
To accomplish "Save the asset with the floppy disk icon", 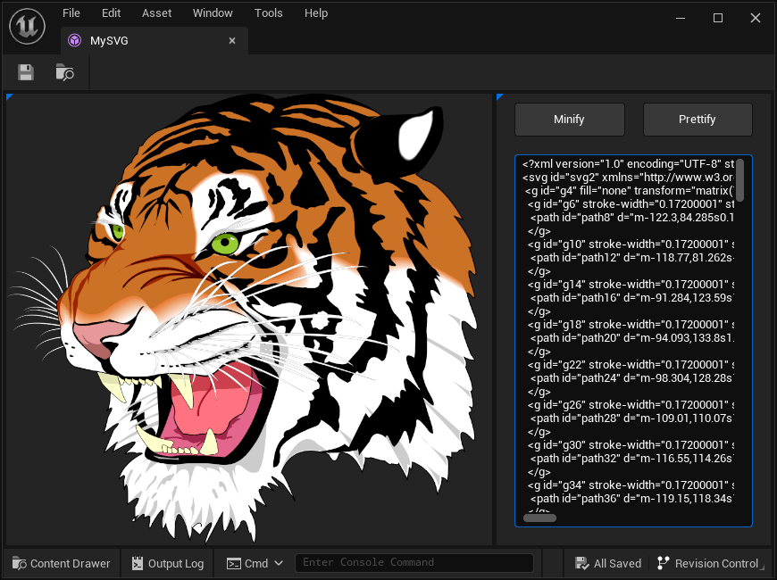I will pyautogui.click(x=26, y=72).
